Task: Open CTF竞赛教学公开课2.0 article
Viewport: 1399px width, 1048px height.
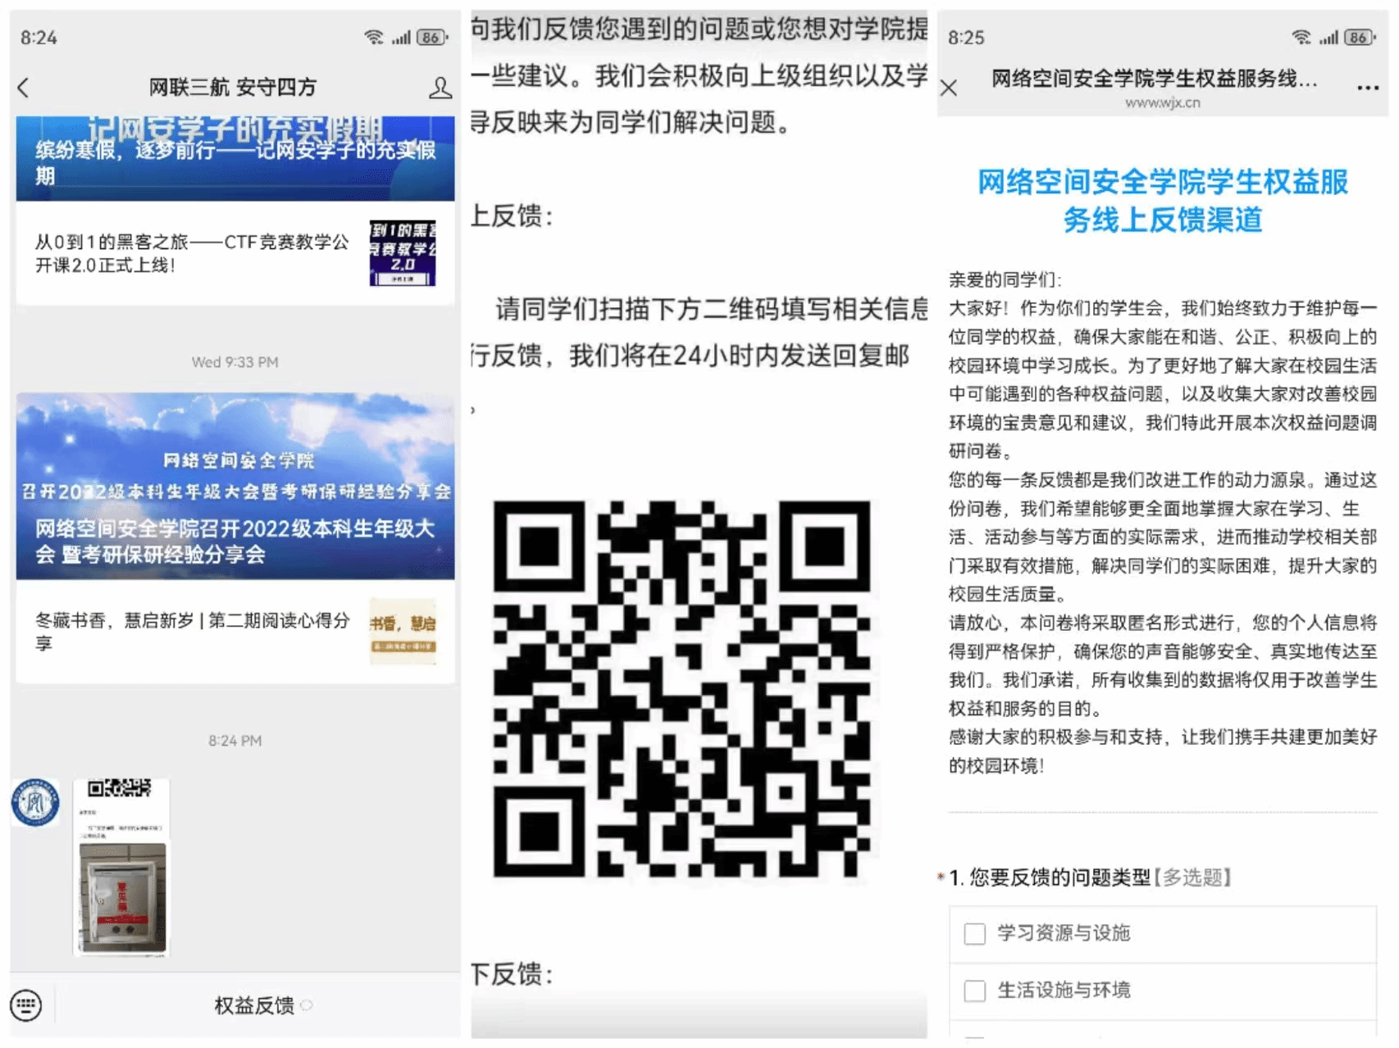Action: (x=193, y=253)
